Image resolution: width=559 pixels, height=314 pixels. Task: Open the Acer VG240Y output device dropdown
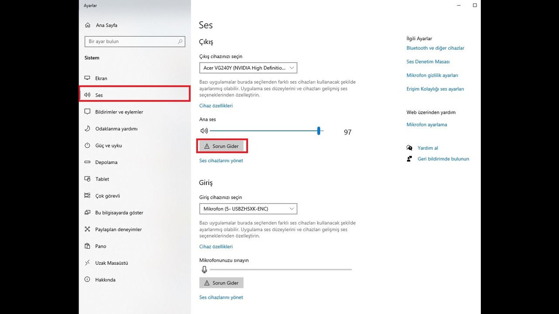248,68
